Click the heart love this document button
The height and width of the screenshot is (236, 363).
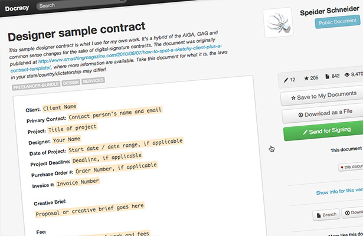point(351,166)
